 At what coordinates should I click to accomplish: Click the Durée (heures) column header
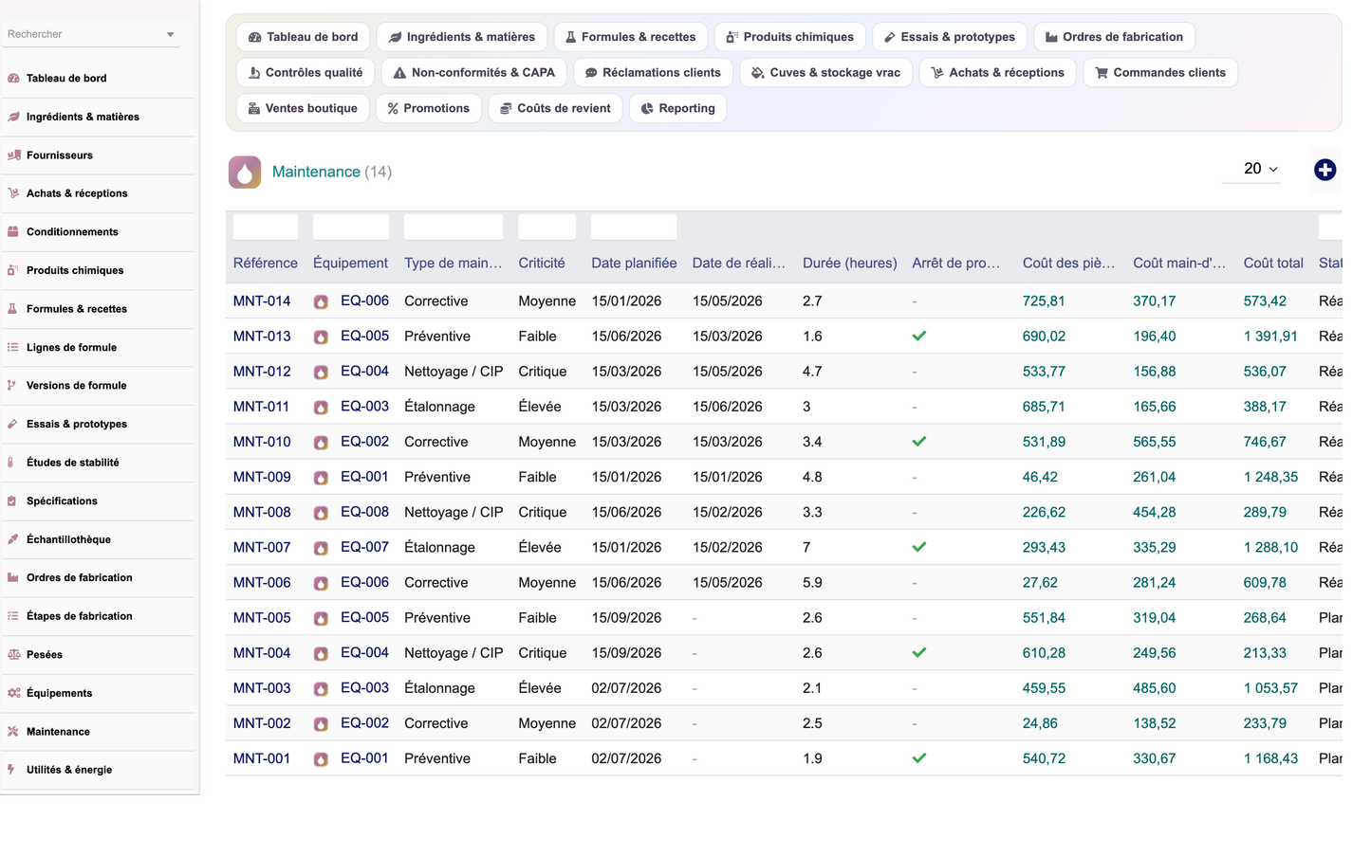coord(850,263)
